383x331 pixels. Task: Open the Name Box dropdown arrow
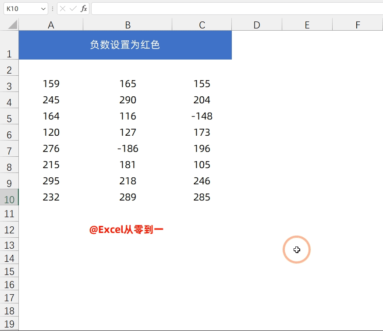(x=43, y=9)
